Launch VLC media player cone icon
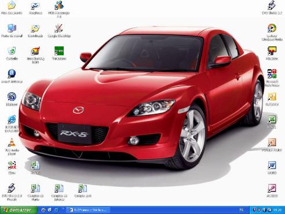 [x=12, y=143]
